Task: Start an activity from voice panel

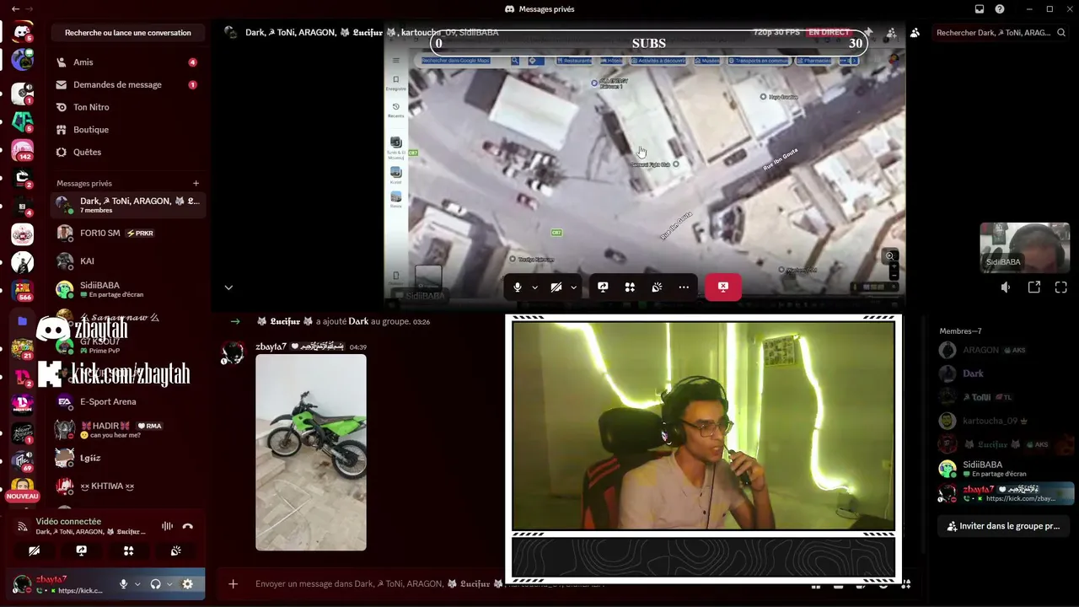Action: coord(128,551)
